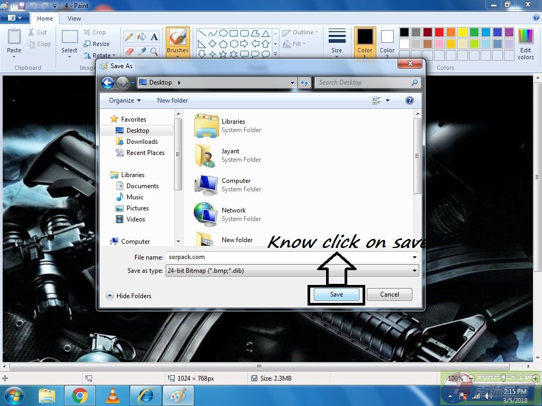The width and height of the screenshot is (542, 406).
Task: Open VLC media player from taskbar
Action: click(x=113, y=395)
